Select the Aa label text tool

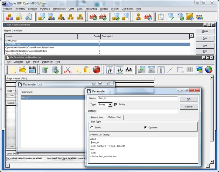(x=129, y=70)
